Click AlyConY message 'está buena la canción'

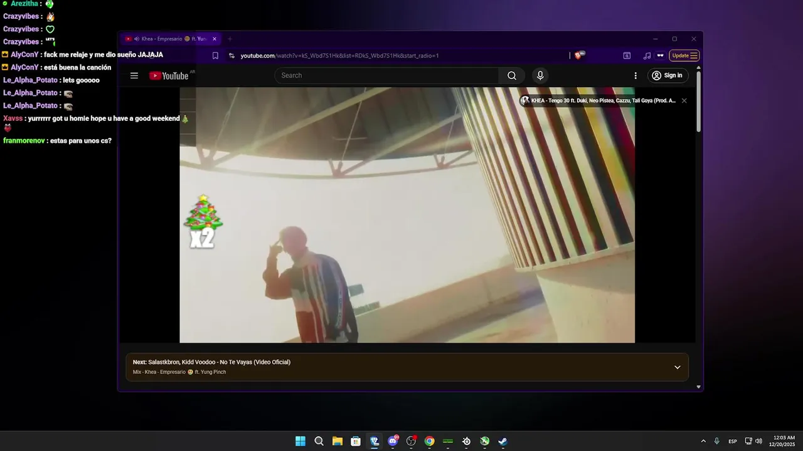click(x=77, y=68)
